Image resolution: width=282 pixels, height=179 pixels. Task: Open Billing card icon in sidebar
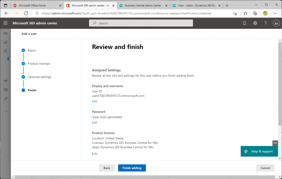click(6, 90)
